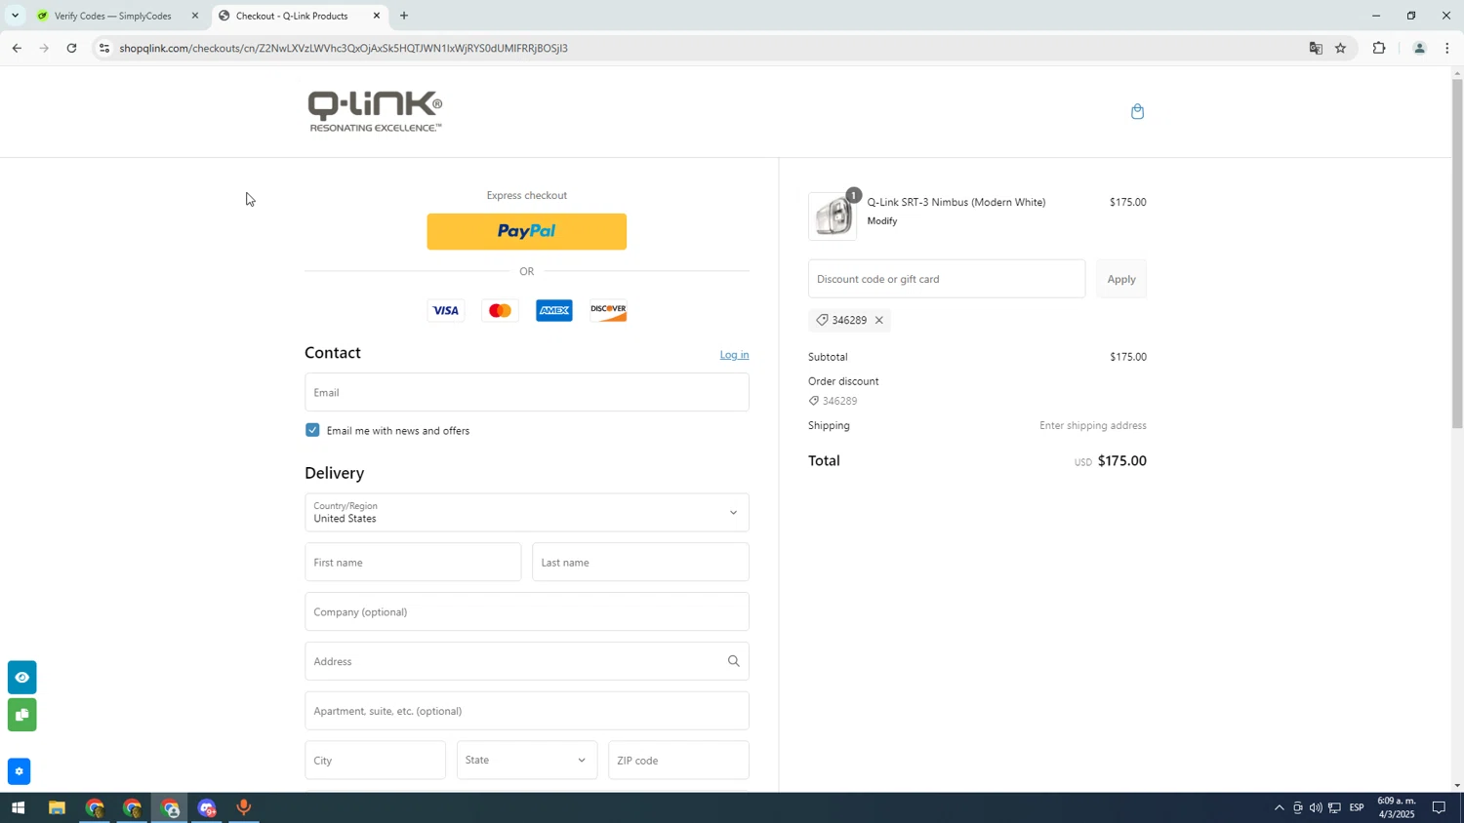This screenshot has height=823, width=1464.
Task: Click the address search magnifier icon
Action: click(x=733, y=661)
